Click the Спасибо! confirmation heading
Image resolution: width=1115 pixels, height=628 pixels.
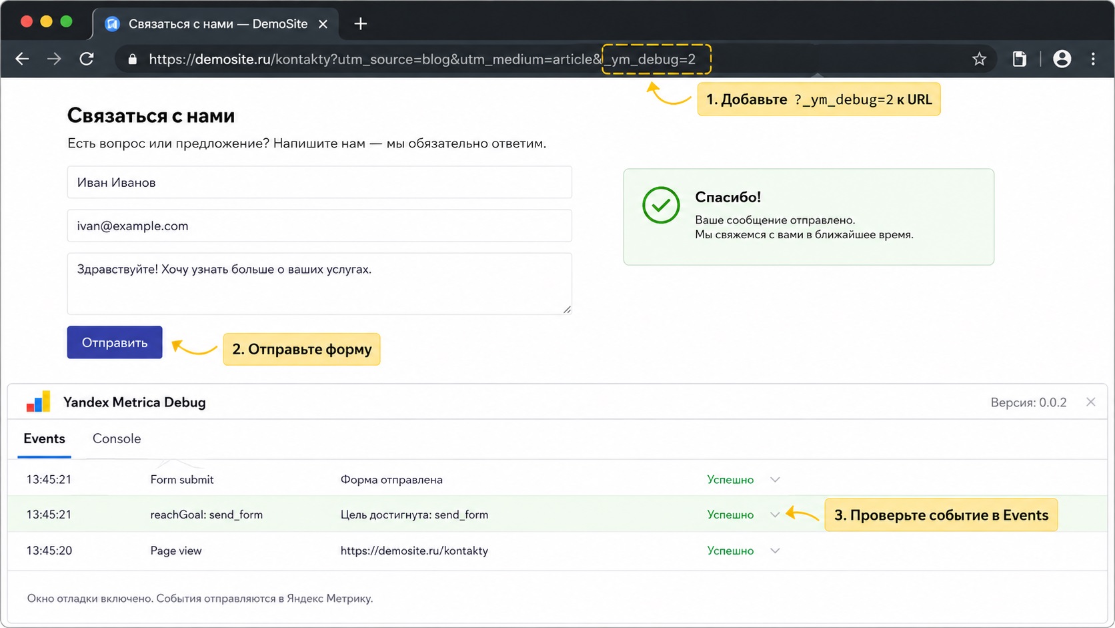coord(728,197)
